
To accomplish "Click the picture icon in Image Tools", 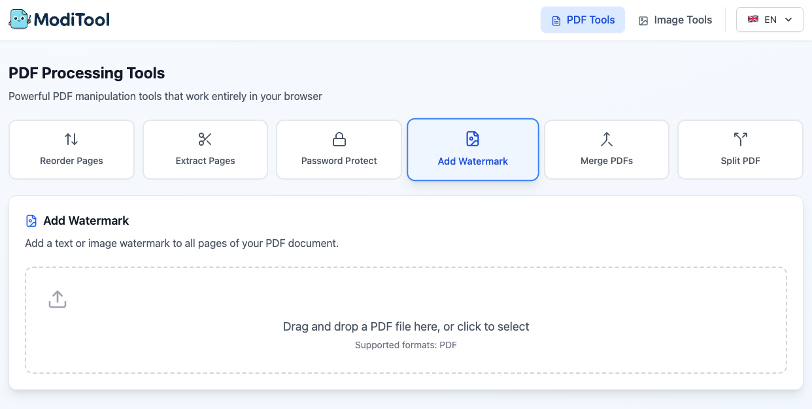I will click(643, 20).
